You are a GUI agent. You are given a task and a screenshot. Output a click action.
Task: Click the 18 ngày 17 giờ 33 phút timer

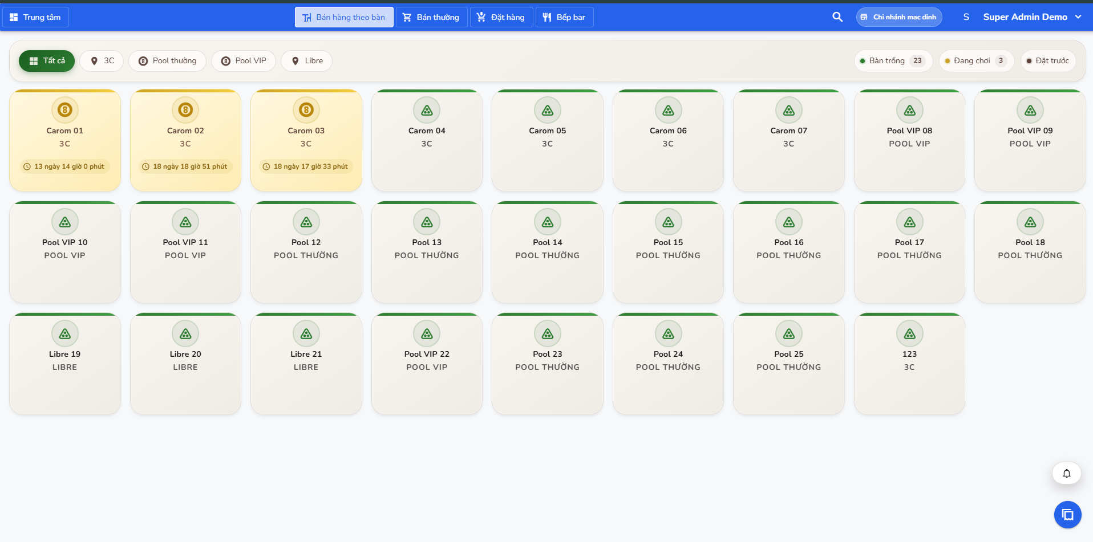tap(305, 166)
